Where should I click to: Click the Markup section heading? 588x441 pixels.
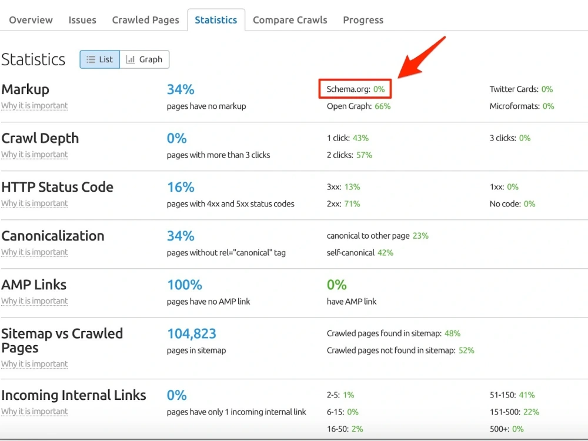pos(25,89)
